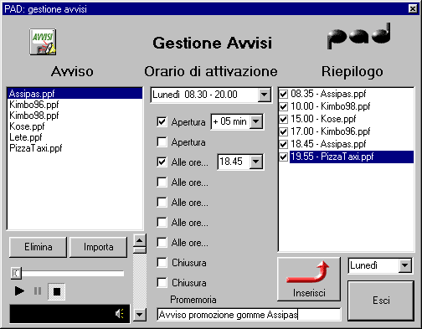The width and height of the screenshot is (422, 329).
Task: Stop the audio preview
Action: click(56, 291)
